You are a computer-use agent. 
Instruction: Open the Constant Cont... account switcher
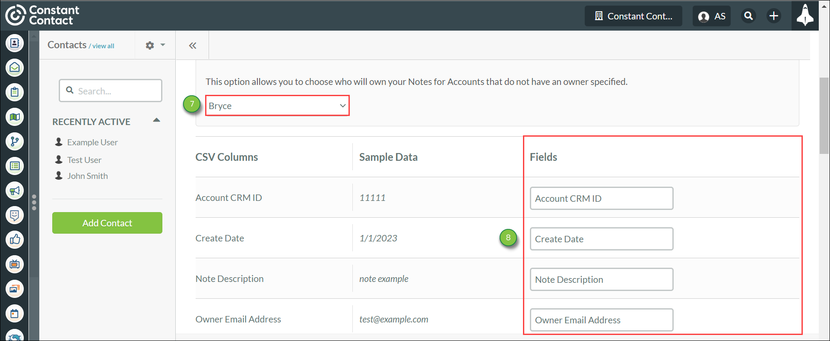(634, 16)
